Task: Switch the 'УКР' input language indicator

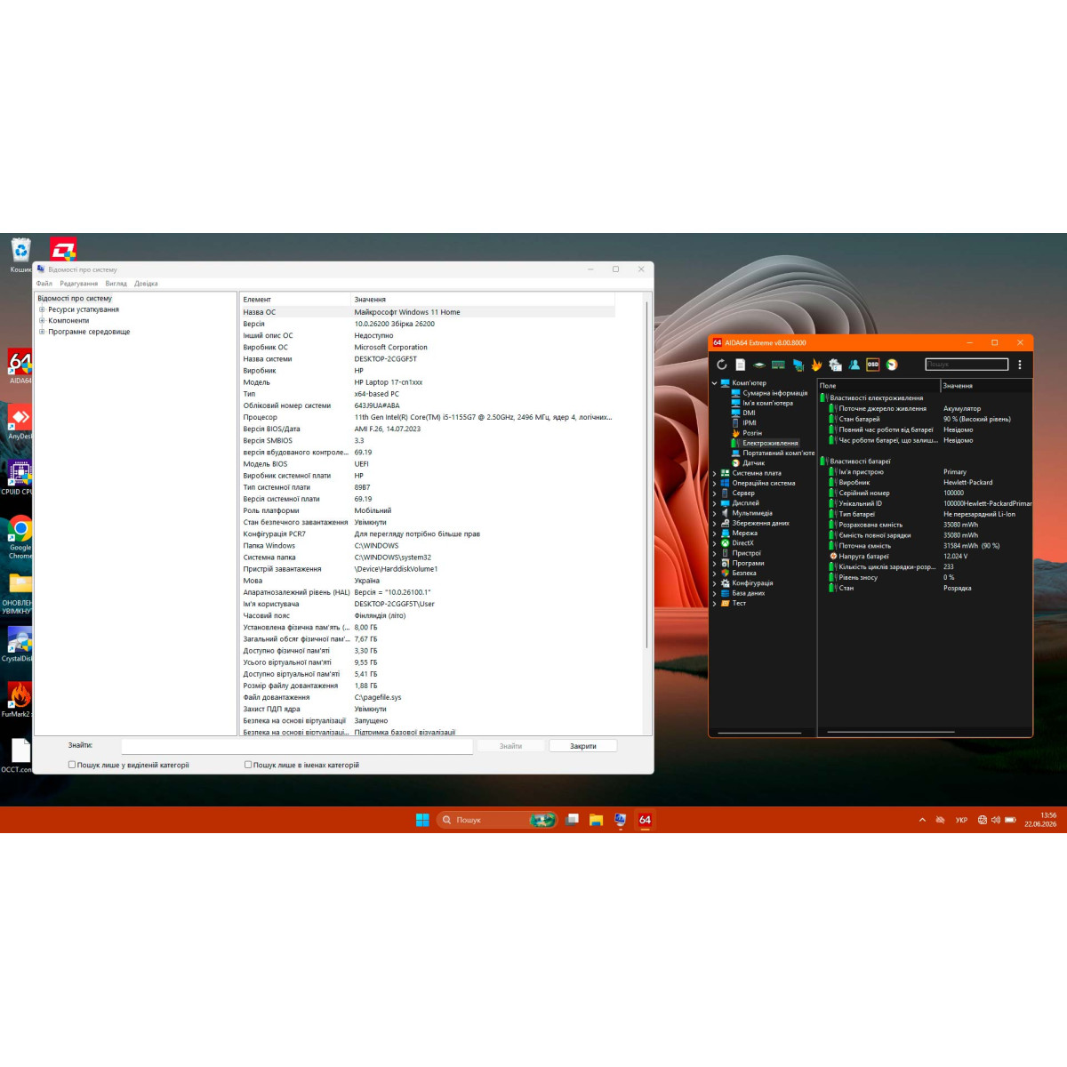Action: (961, 820)
